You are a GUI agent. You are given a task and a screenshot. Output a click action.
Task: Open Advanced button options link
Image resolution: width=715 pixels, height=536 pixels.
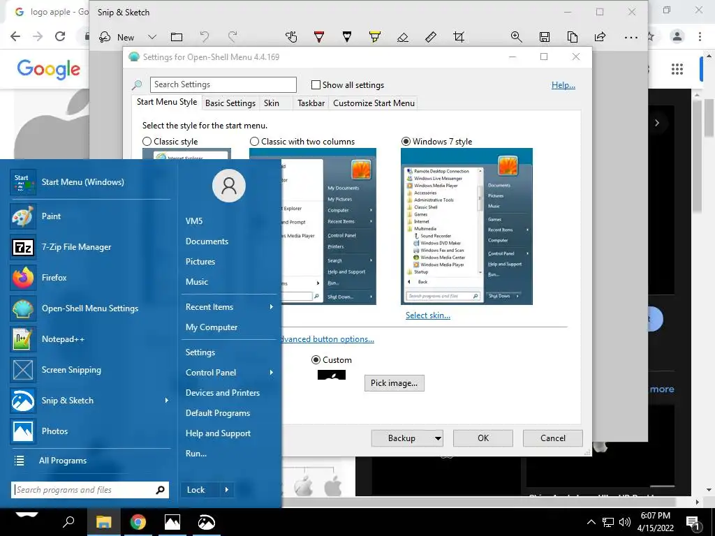click(327, 339)
